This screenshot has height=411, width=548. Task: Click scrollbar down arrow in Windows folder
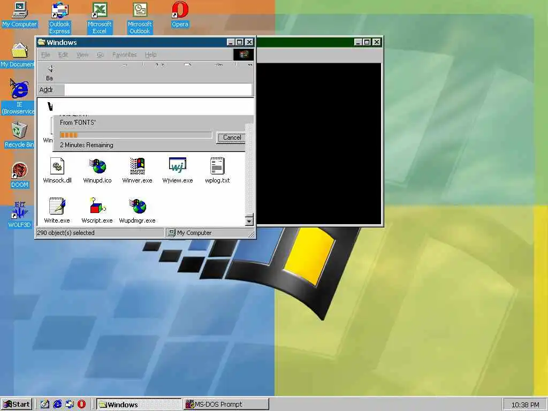pos(249,221)
